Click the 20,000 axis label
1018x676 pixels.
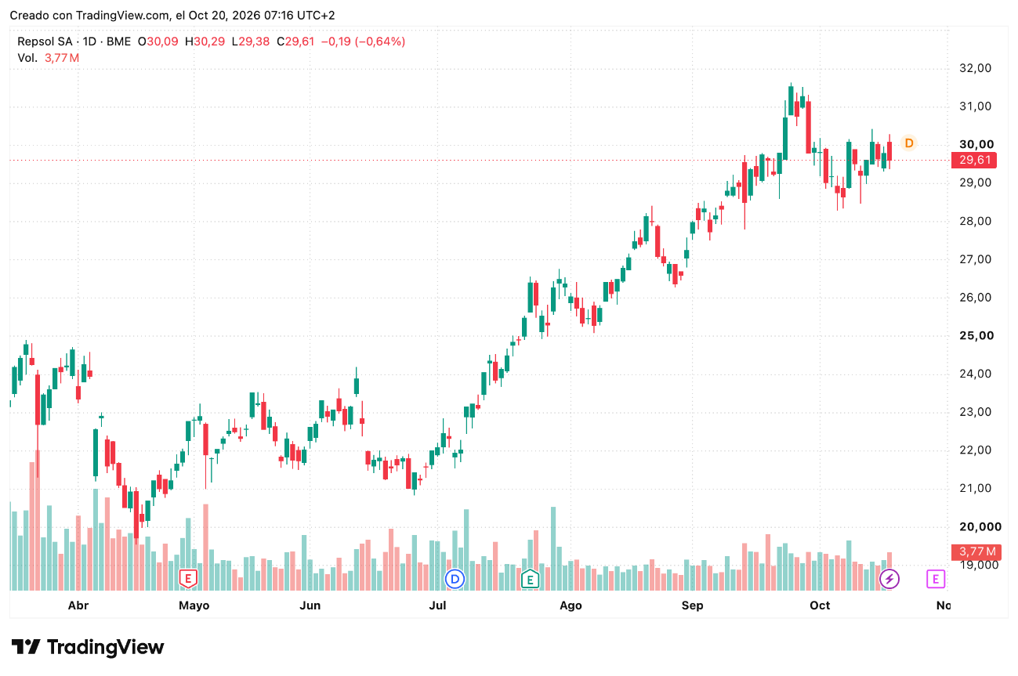coord(979,526)
